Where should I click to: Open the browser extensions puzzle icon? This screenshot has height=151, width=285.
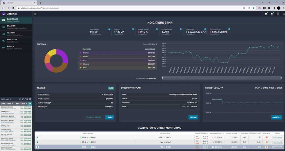[269, 8]
